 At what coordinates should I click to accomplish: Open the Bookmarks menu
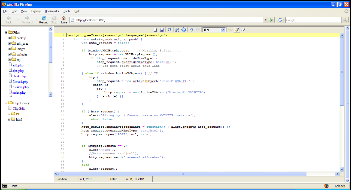click(x=52, y=11)
